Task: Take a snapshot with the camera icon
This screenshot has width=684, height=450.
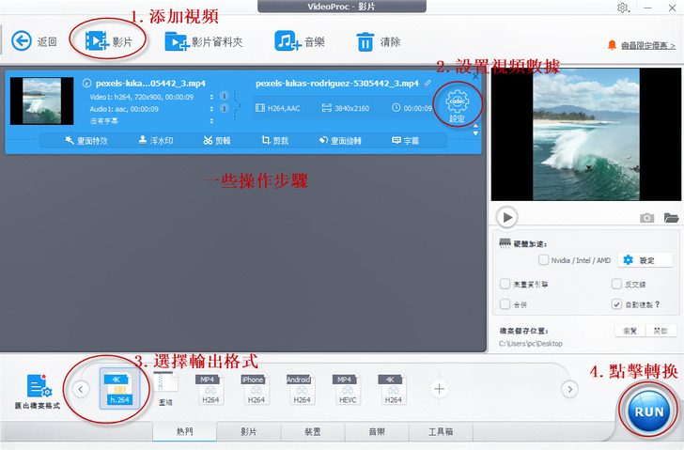Action: coord(646,218)
